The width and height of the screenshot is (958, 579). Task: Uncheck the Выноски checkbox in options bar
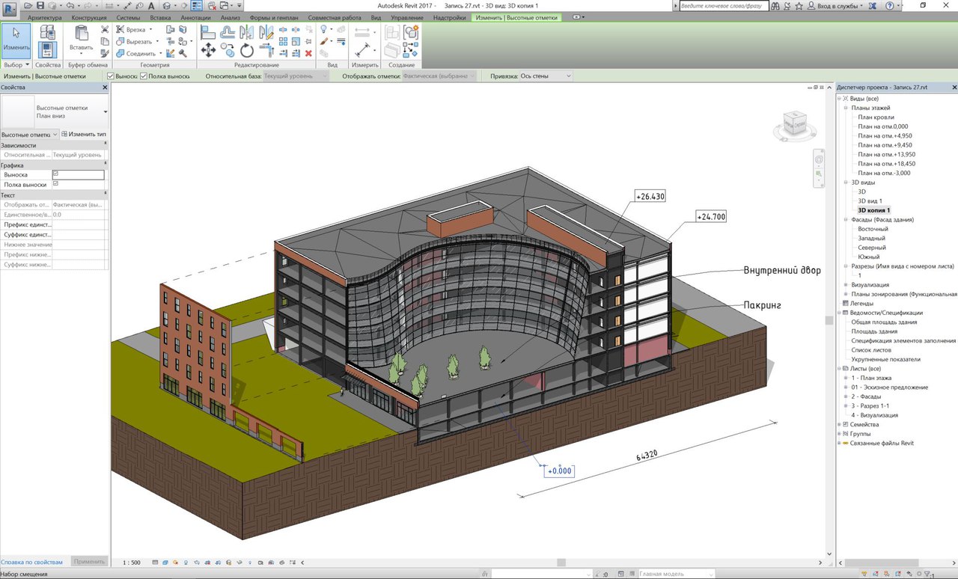[x=111, y=76]
